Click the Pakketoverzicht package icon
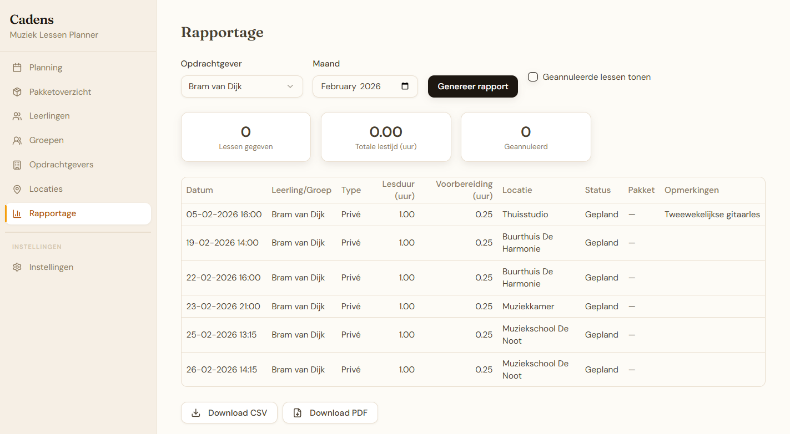Screen dimensions: 790x434 tap(17, 91)
